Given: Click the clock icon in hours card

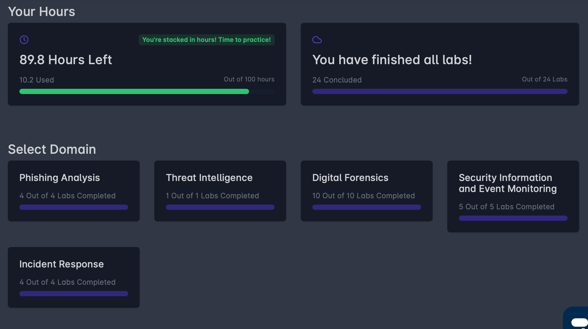Looking at the screenshot, I should pyautogui.click(x=24, y=40).
